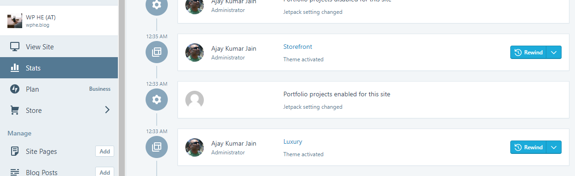Click Ajay Kumar Jain name on Luxury row
The height and width of the screenshot is (176, 575).
pos(233,143)
